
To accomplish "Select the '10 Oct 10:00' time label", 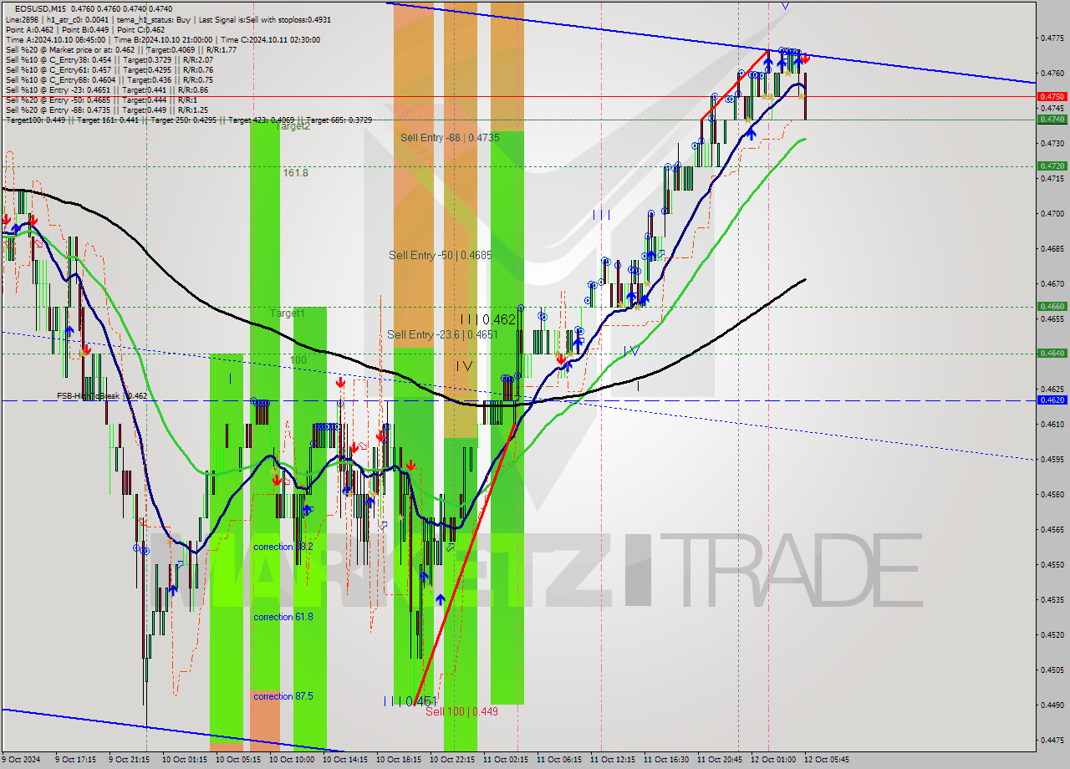I will 291,760.
